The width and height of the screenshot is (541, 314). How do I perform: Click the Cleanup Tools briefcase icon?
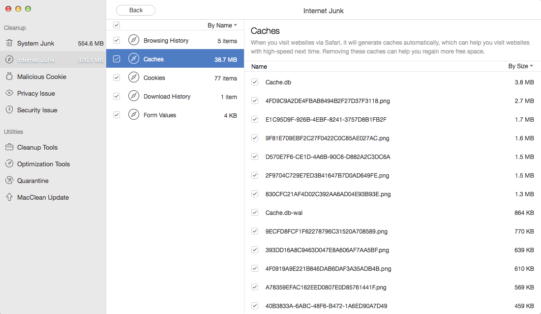(x=9, y=147)
